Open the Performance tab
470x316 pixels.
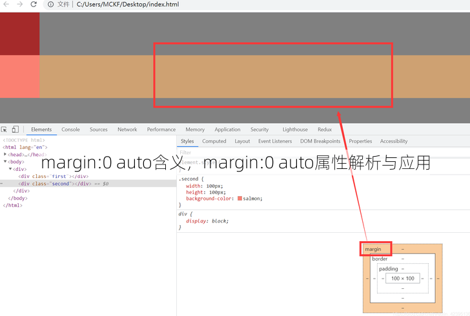[161, 130]
